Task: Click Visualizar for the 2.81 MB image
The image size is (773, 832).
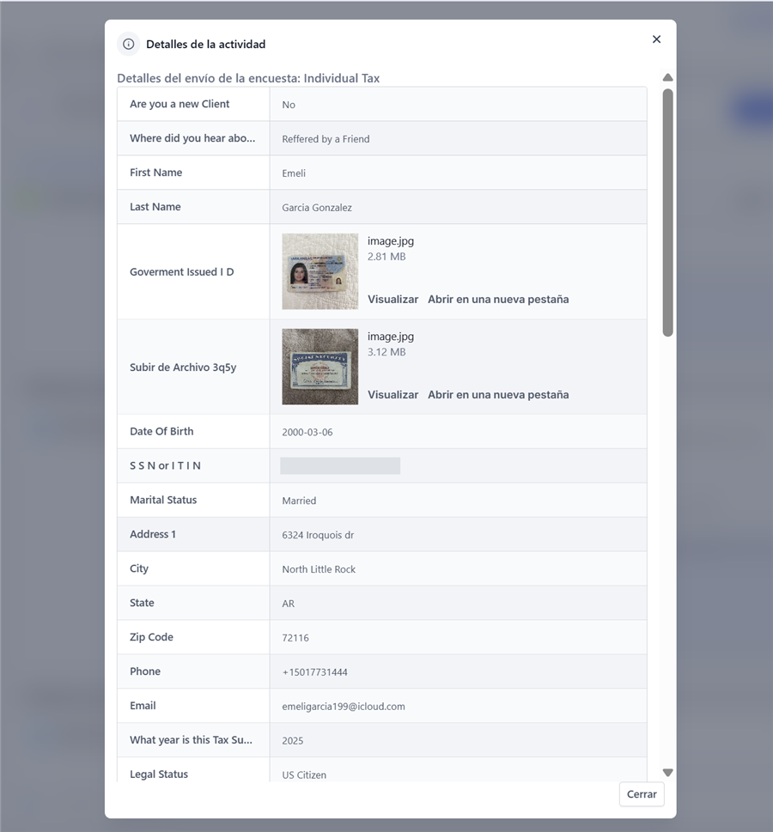Action: (393, 300)
